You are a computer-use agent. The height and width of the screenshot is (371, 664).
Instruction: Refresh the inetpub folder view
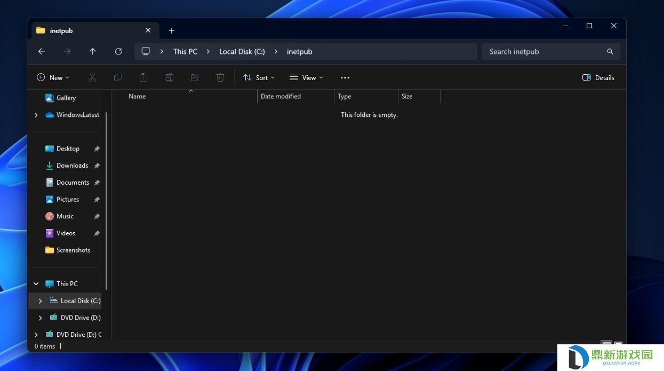pyautogui.click(x=118, y=51)
